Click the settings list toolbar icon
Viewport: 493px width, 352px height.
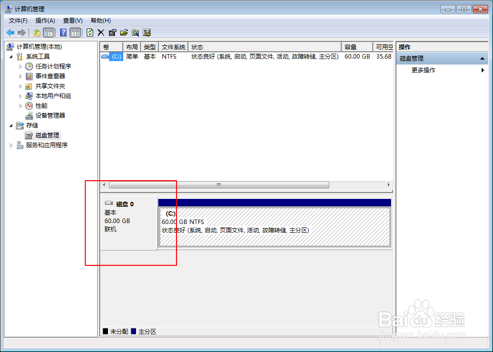pos(147,32)
